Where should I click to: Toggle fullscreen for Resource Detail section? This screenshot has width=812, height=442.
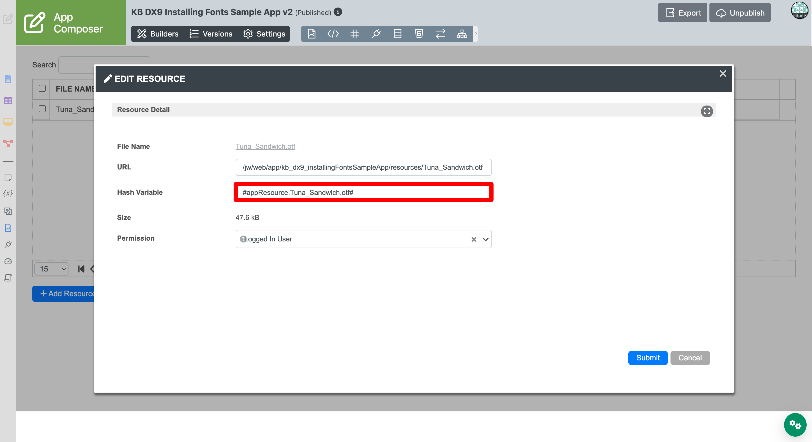coord(707,111)
